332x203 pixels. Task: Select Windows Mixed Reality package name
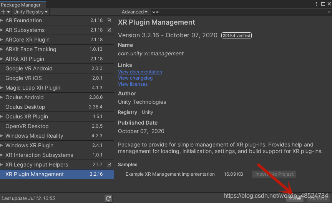(34, 136)
